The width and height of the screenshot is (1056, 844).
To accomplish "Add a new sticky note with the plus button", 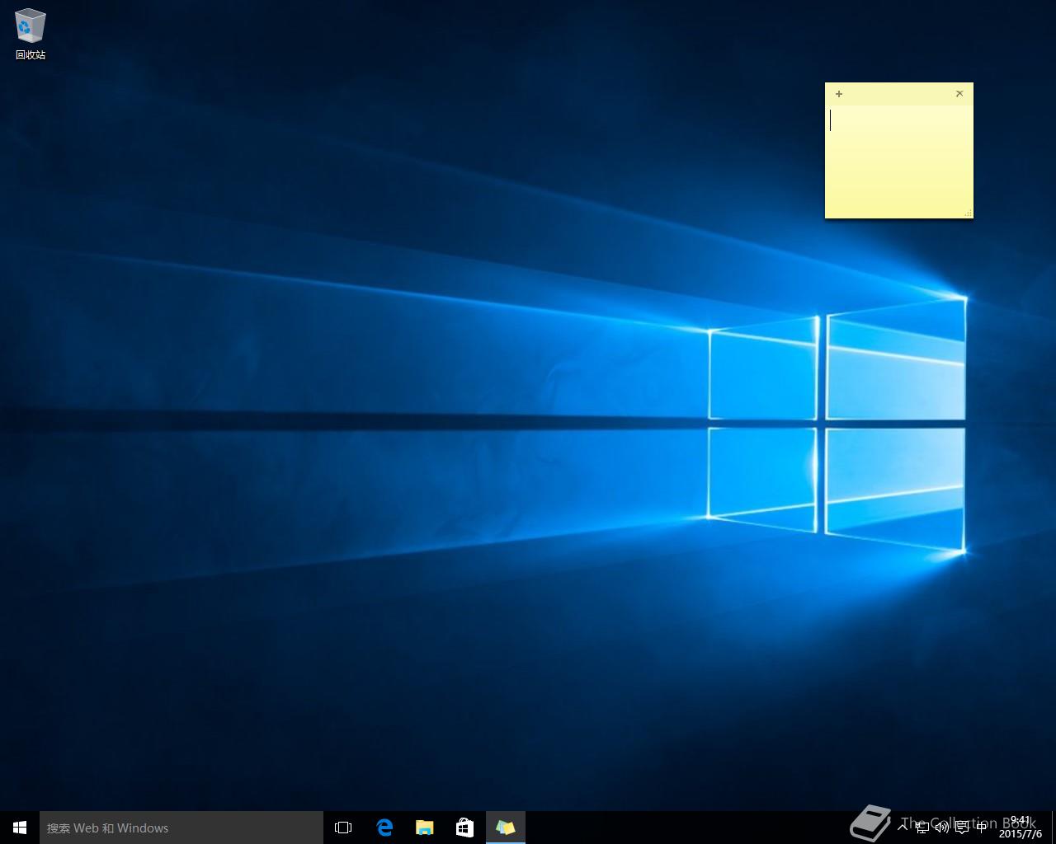I will click(x=839, y=94).
